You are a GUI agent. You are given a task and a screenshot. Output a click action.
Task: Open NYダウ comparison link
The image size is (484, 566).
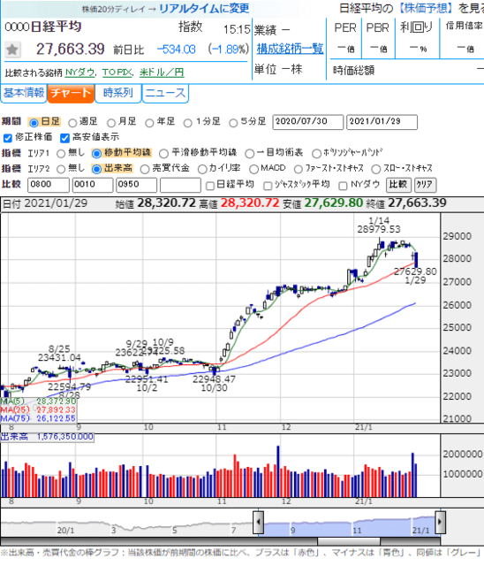click(x=79, y=73)
